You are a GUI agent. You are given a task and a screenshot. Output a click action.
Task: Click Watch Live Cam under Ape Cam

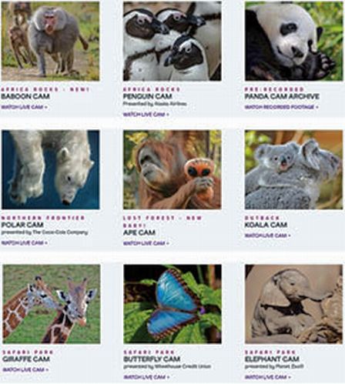point(146,243)
